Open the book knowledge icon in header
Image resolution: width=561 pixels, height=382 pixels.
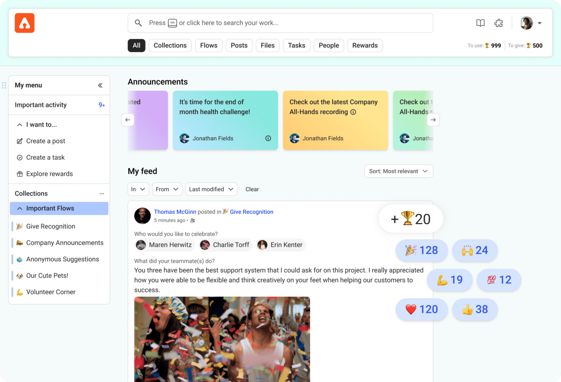[x=480, y=23]
